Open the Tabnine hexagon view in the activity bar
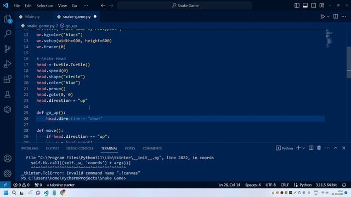Screen dimensions: 351x197 [x=8, y=109]
